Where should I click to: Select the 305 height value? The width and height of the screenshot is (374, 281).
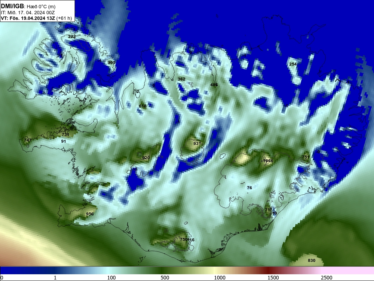pos(111,63)
